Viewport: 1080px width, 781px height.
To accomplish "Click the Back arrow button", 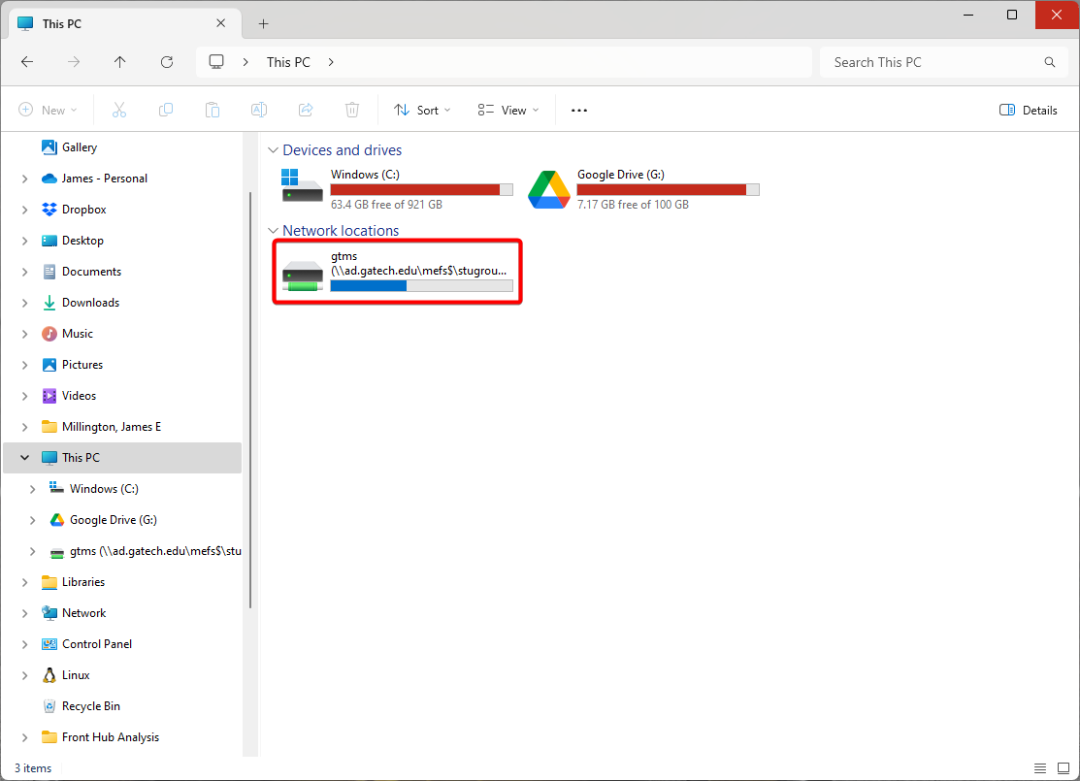I will (x=27, y=62).
